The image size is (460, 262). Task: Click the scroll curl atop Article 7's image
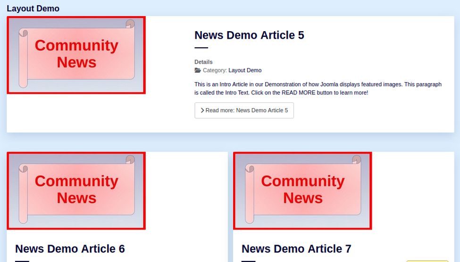(x=357, y=160)
